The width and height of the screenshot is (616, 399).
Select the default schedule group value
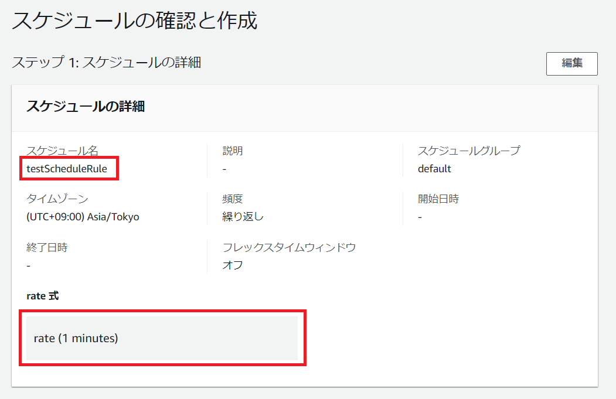[x=434, y=169]
